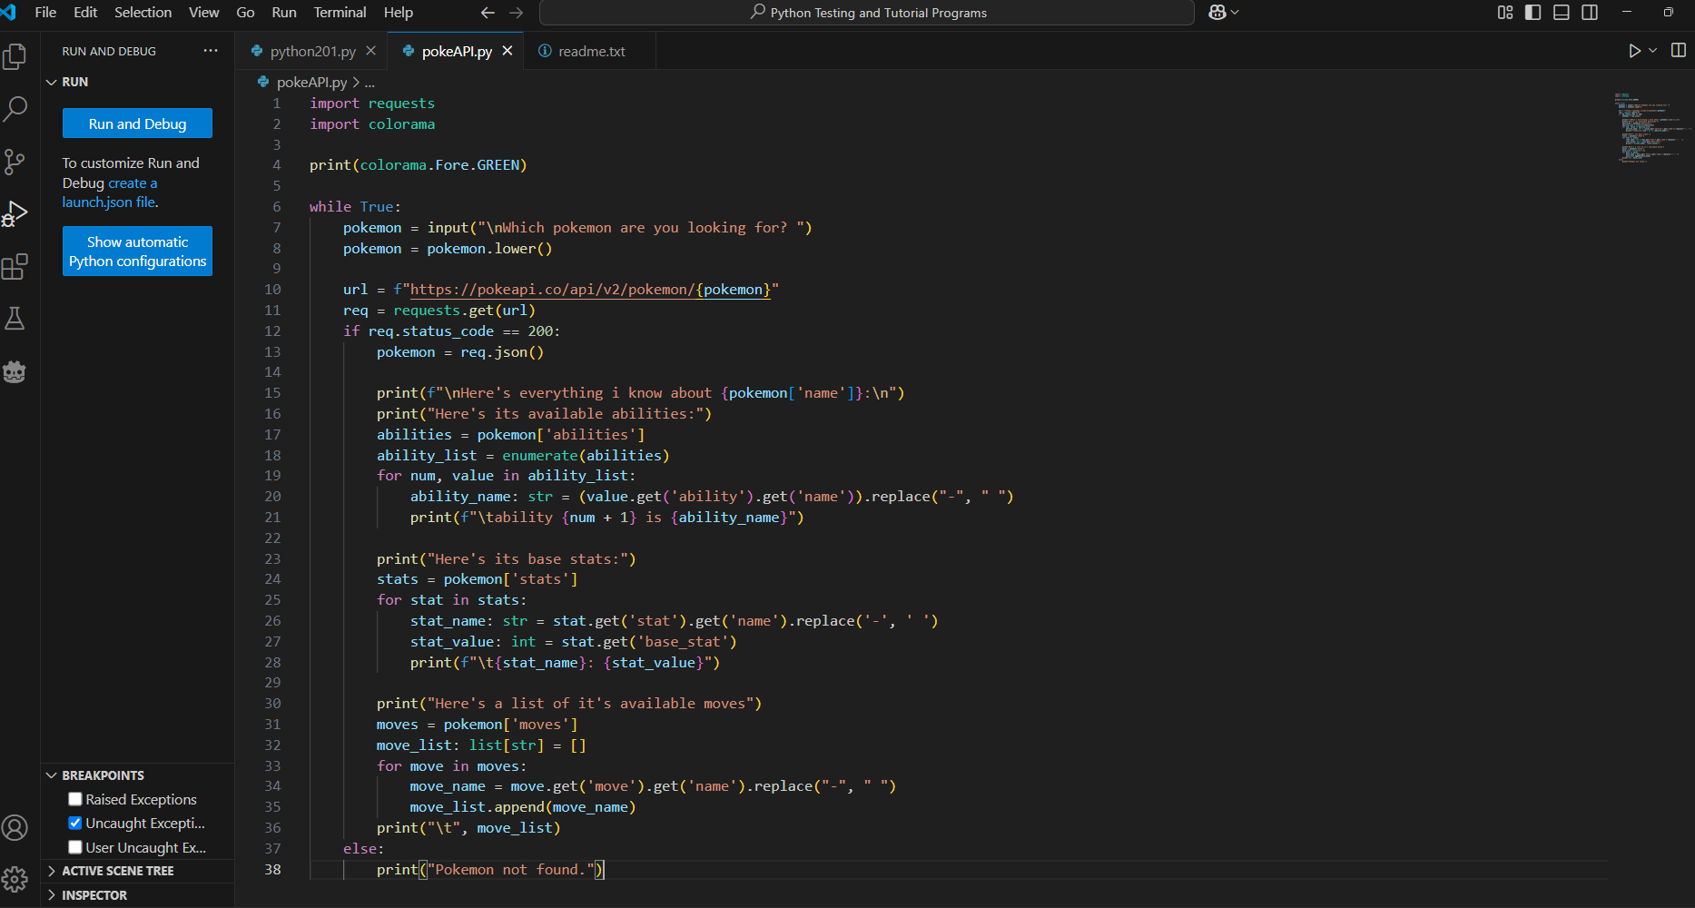This screenshot has height=908, width=1695.
Task: Click 'else:' on line 37
Action: pyautogui.click(x=363, y=849)
